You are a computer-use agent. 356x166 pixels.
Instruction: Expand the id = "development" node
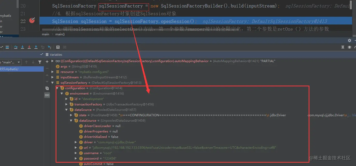coord(66,99)
